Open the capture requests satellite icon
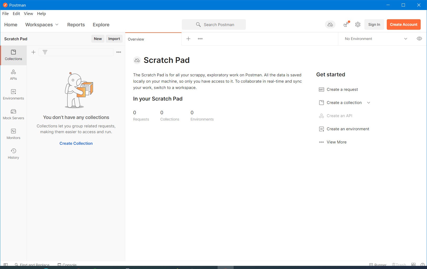427x269 pixels. coord(346,24)
